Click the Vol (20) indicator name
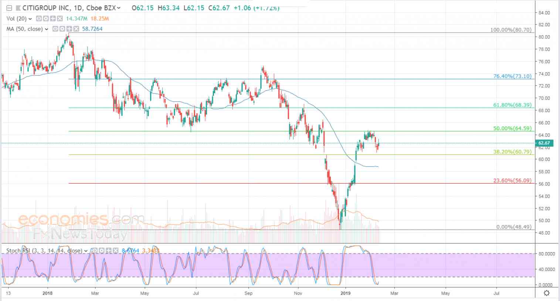Screen dimensions: 560x301 tap(16, 19)
